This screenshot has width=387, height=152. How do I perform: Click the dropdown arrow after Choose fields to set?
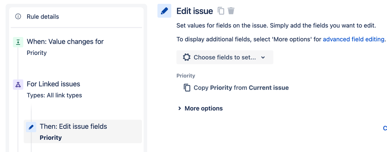pyautogui.click(x=263, y=57)
